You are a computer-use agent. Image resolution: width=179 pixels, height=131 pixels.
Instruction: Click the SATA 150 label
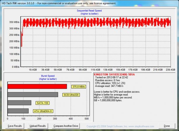point(42,103)
